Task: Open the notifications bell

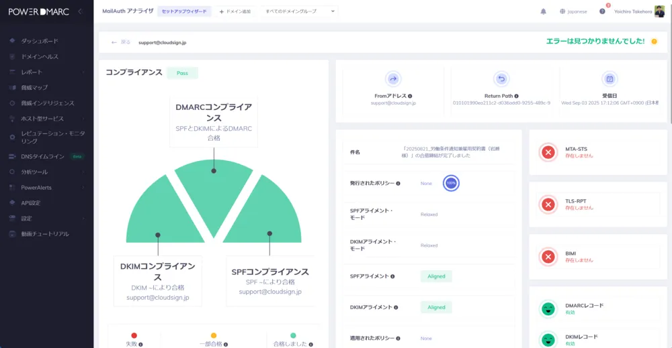Action: (543, 11)
